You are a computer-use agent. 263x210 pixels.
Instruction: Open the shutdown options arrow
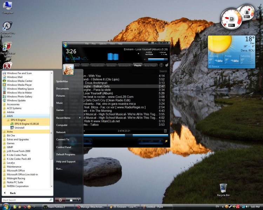point(79,200)
